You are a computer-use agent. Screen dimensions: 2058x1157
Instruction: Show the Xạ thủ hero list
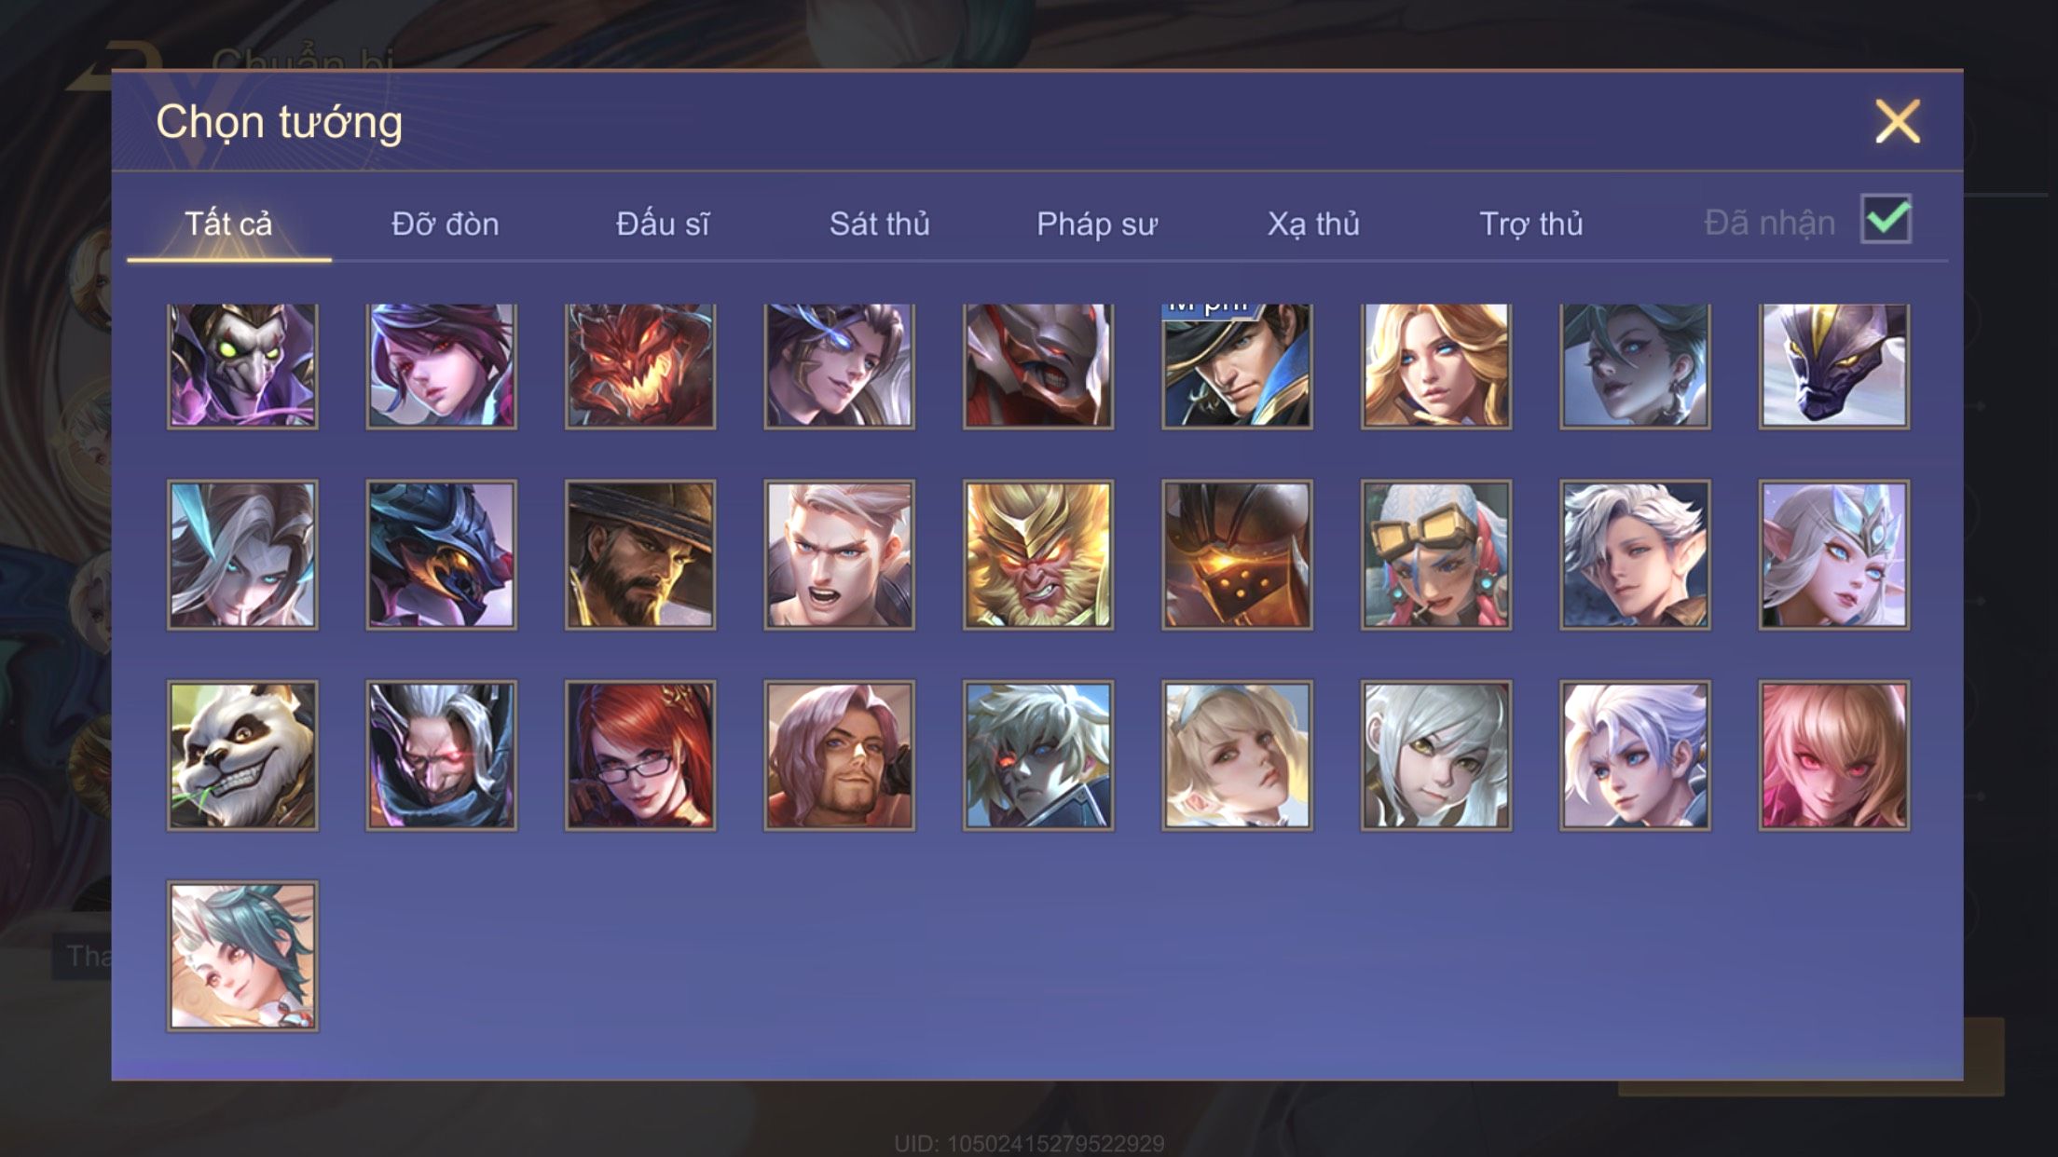[x=1313, y=224]
